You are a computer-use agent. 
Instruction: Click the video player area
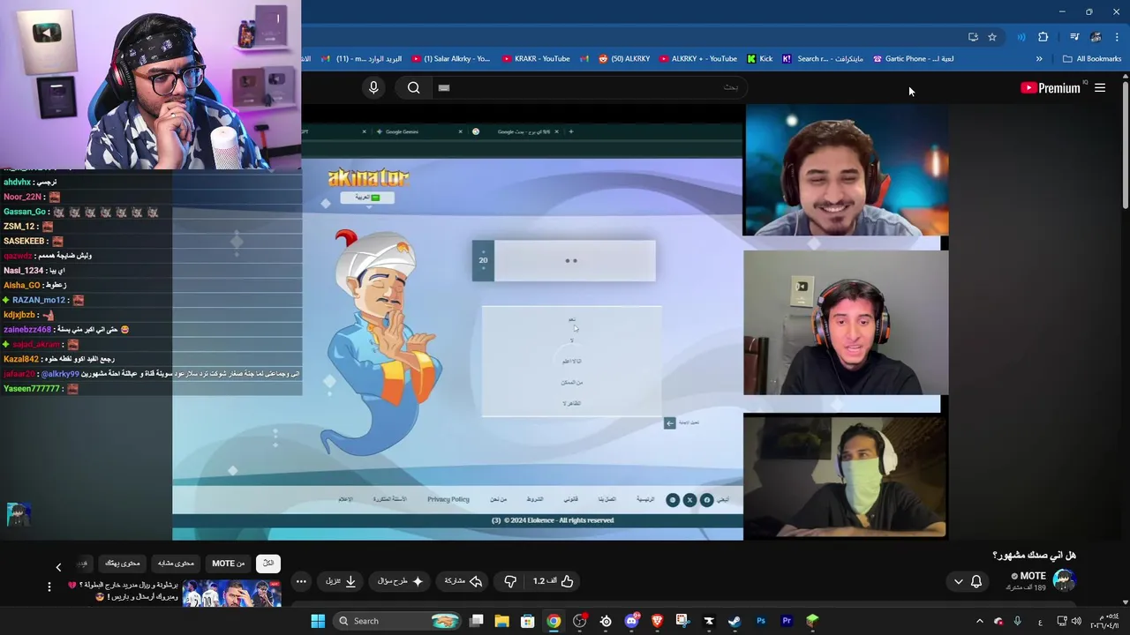(x=559, y=322)
